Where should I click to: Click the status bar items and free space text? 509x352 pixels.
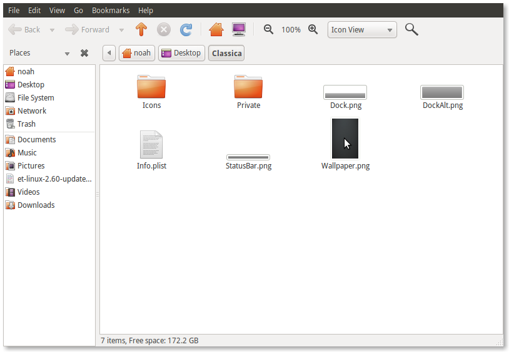[x=149, y=341]
